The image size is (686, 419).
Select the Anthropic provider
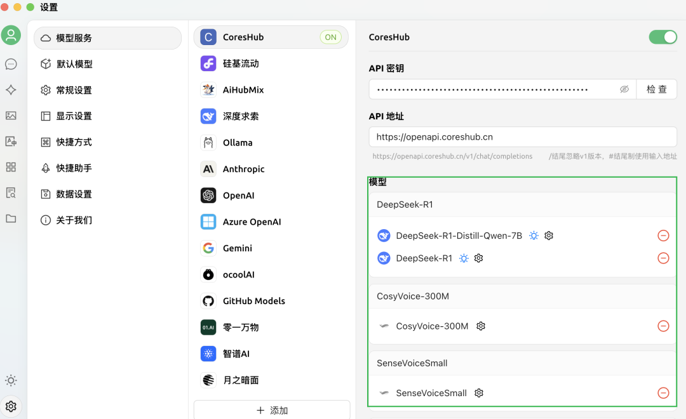click(271, 169)
